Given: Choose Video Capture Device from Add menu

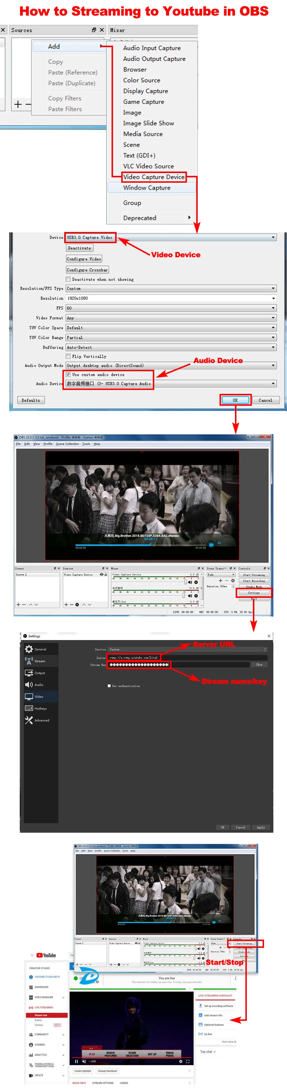Looking at the screenshot, I should click(x=154, y=177).
